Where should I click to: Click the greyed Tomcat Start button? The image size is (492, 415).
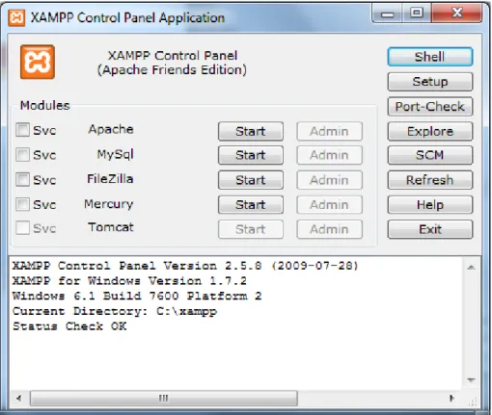251,229
